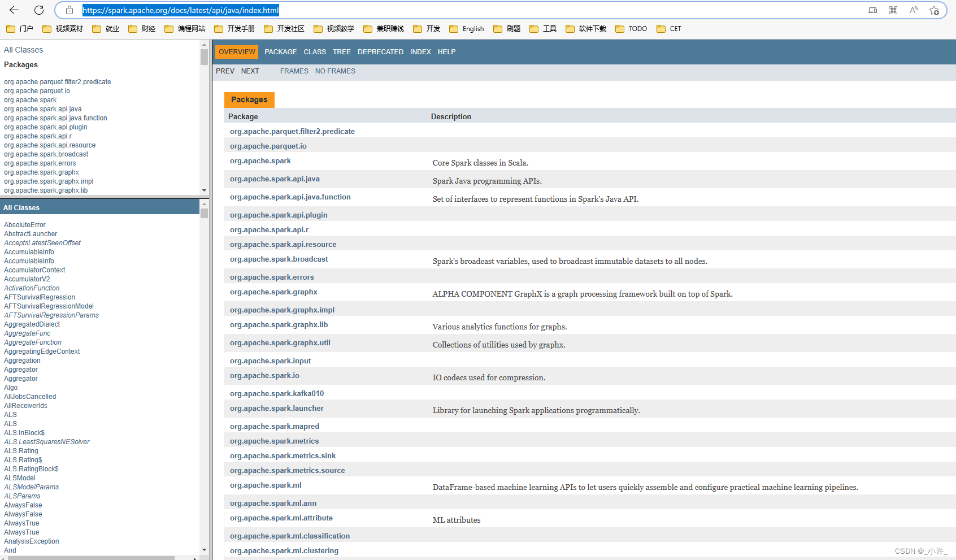The image size is (956, 560).
Task: Click the site security lock icon
Action: [x=69, y=10]
